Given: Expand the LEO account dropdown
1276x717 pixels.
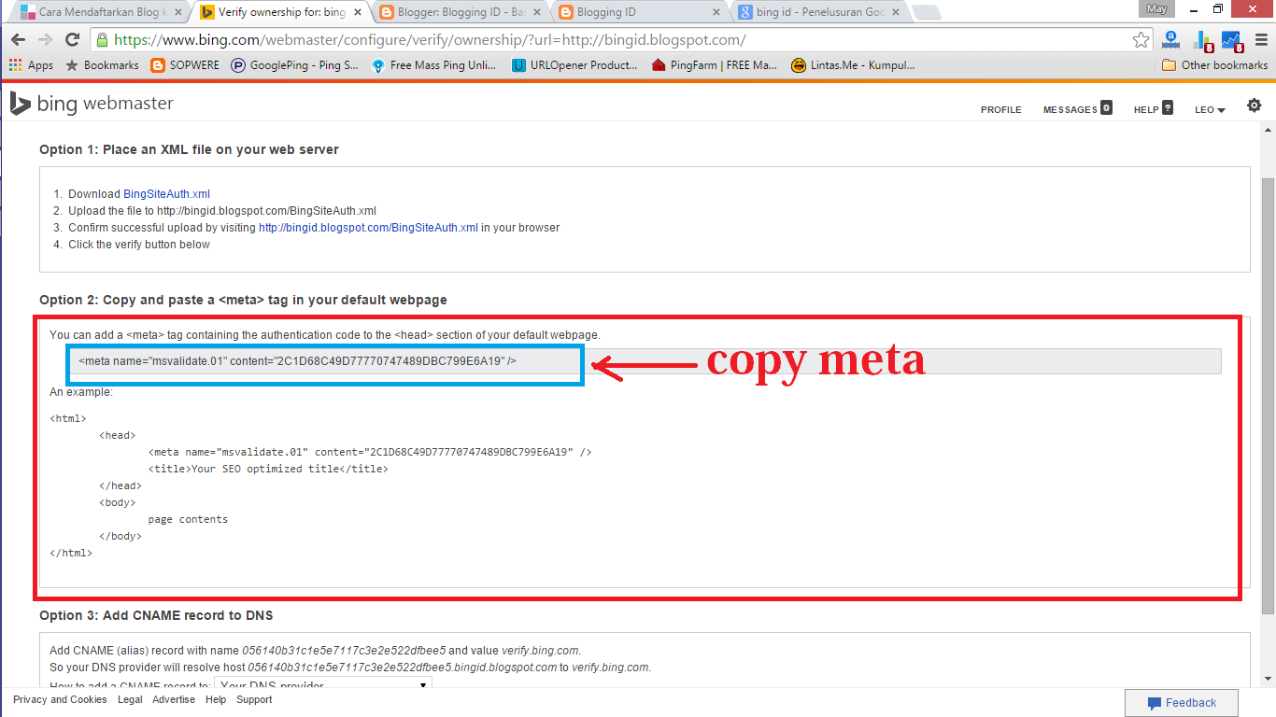Looking at the screenshot, I should 1210,109.
